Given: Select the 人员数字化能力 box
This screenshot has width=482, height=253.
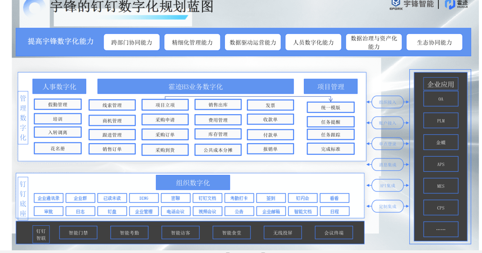Looking at the screenshot, I should [x=313, y=42].
